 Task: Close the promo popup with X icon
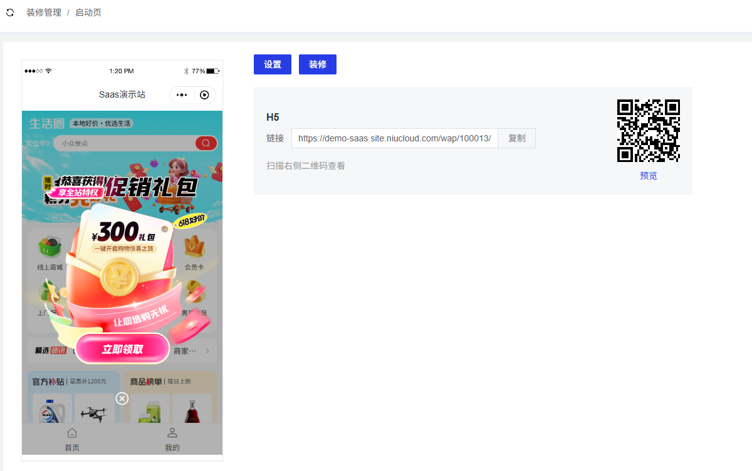coord(122,398)
